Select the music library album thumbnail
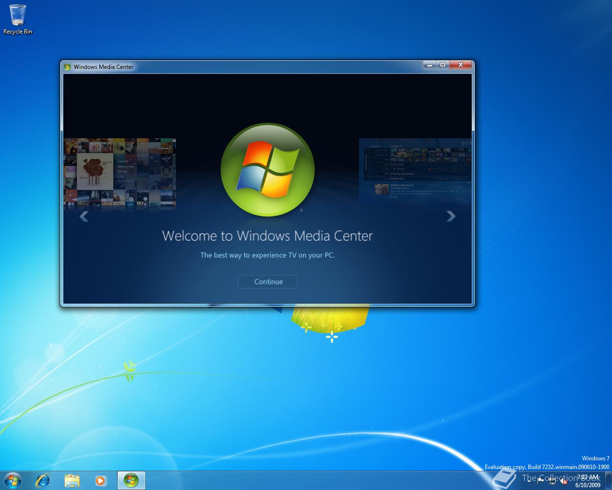 120,174
